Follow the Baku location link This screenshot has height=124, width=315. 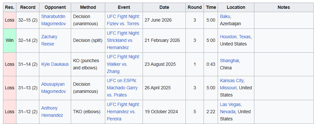pos(225,16)
